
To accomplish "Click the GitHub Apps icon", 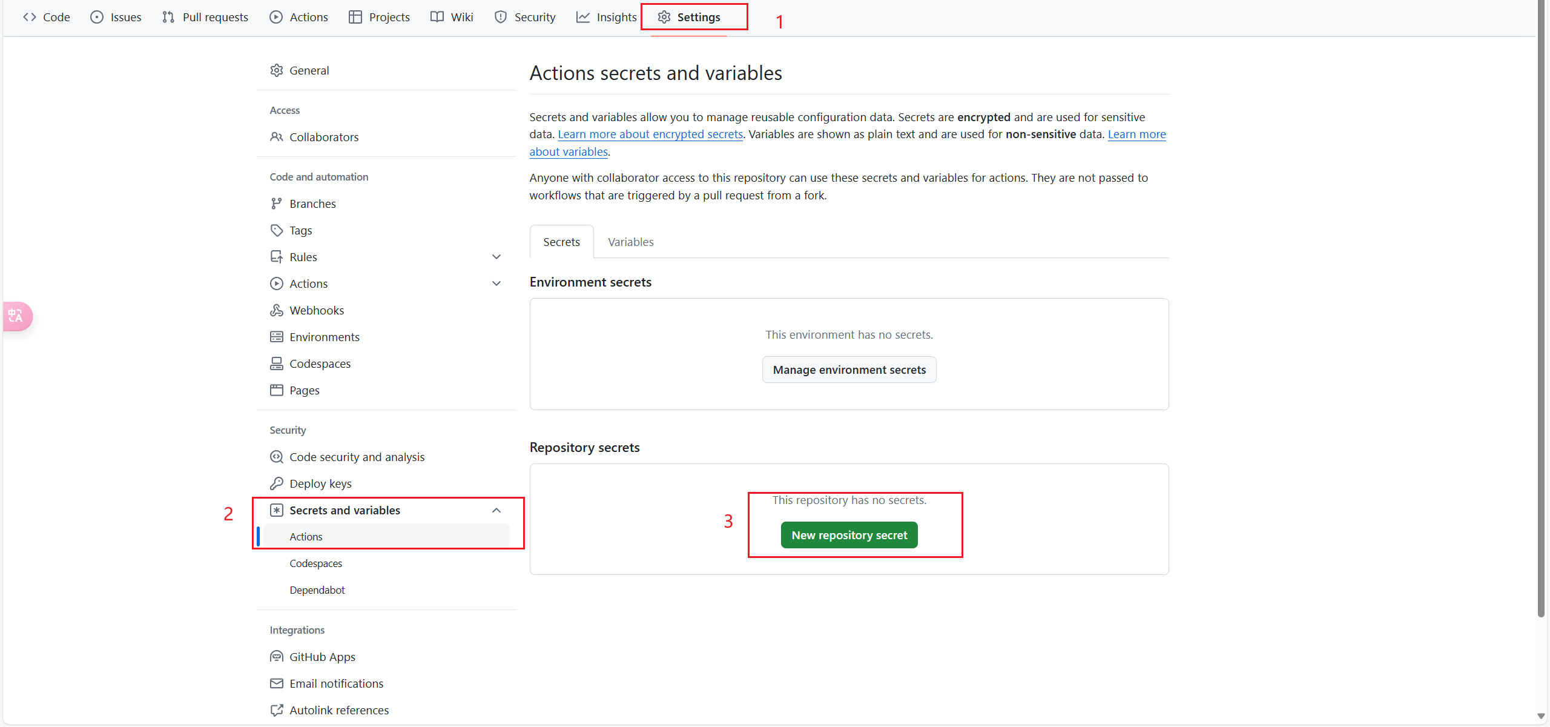I will [x=276, y=657].
